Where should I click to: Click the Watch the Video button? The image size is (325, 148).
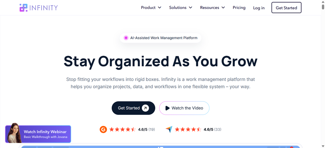184,108
